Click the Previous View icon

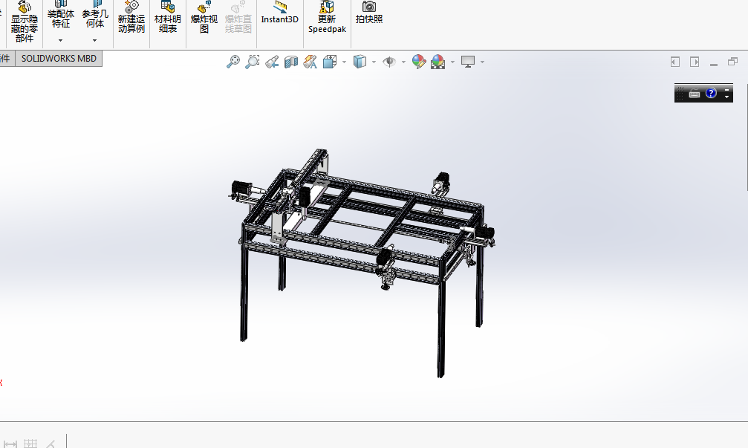pos(272,62)
